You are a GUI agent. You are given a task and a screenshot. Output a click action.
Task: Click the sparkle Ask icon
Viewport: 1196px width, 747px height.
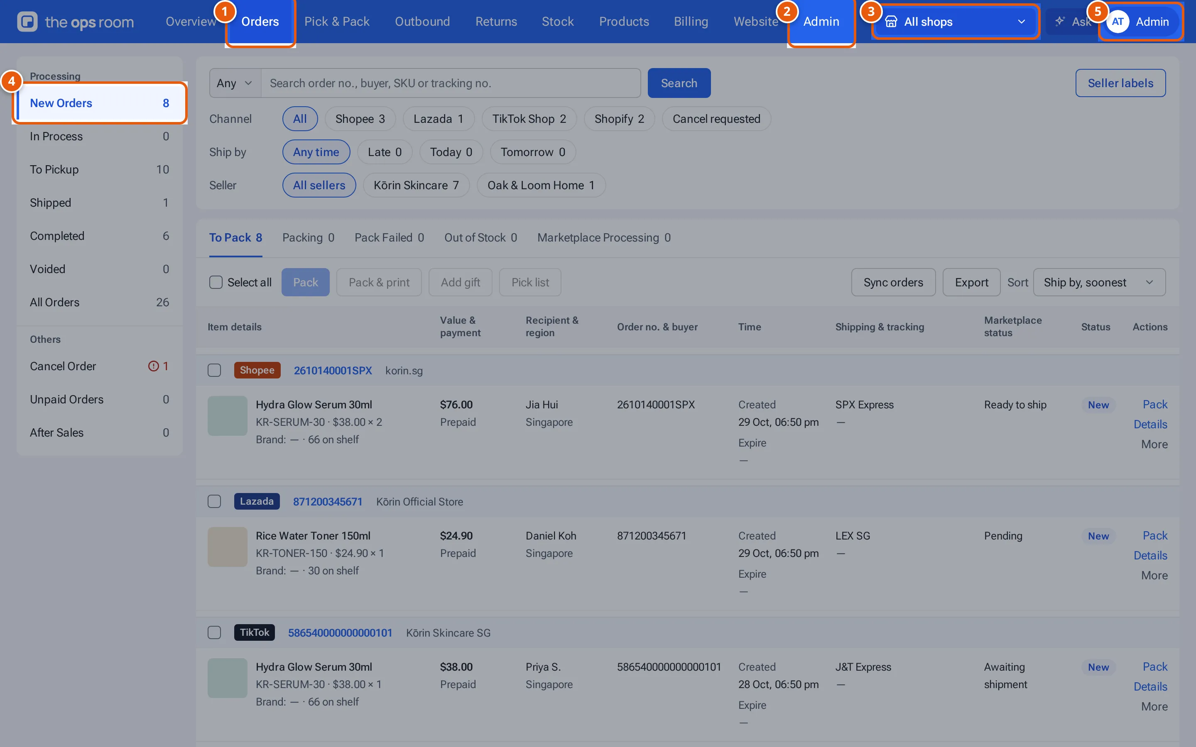coord(1060,21)
